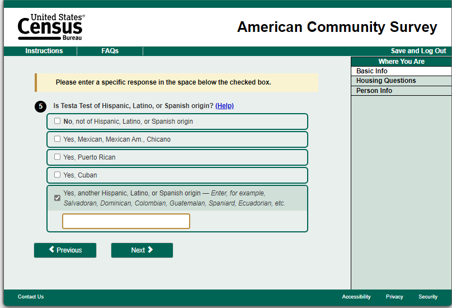Click the question 5 number badge

(x=40, y=106)
